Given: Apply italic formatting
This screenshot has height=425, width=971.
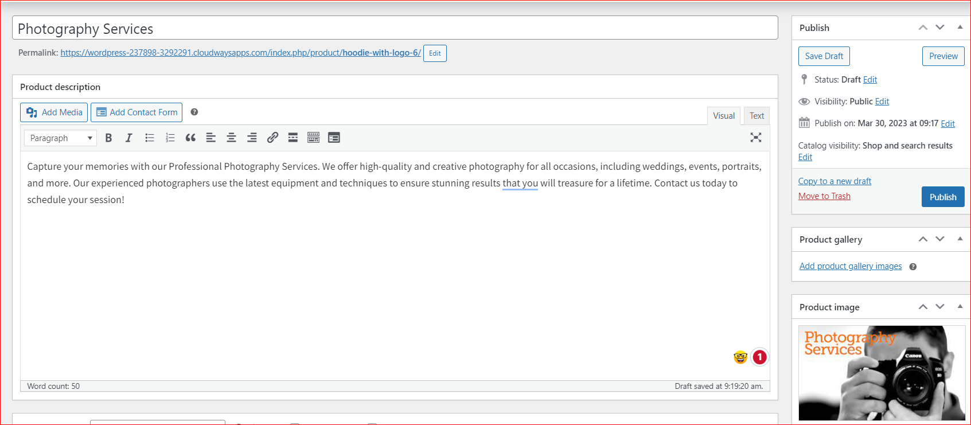Looking at the screenshot, I should pos(128,138).
